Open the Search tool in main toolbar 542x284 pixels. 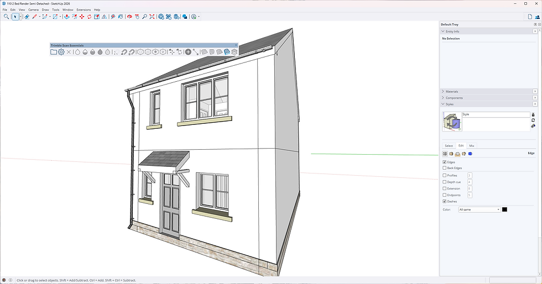(6, 17)
